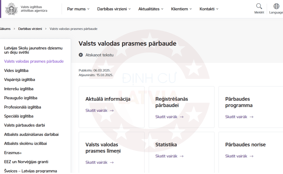Screen dimensions: 283x174
Task: Select Vides izglītība in sidebar
Action: click(x=16, y=71)
